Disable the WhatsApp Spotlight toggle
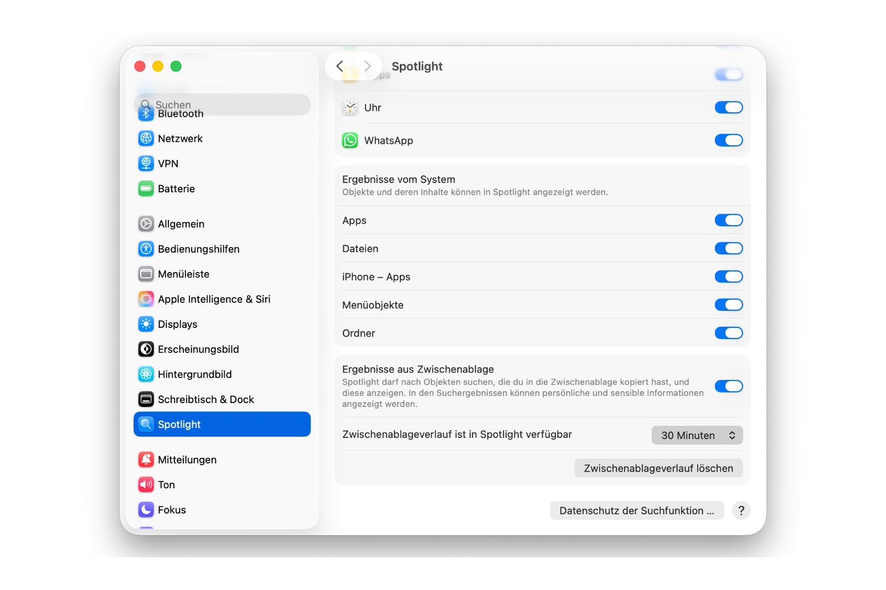 729,140
